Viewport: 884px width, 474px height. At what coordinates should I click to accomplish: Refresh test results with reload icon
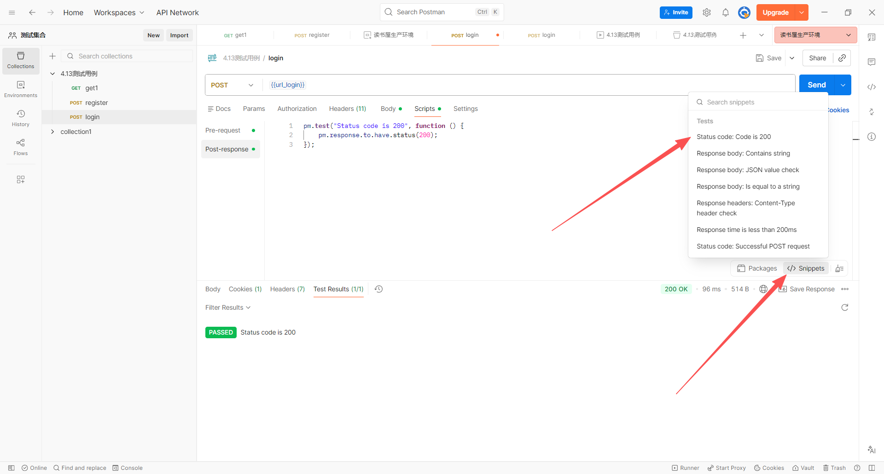(845, 307)
